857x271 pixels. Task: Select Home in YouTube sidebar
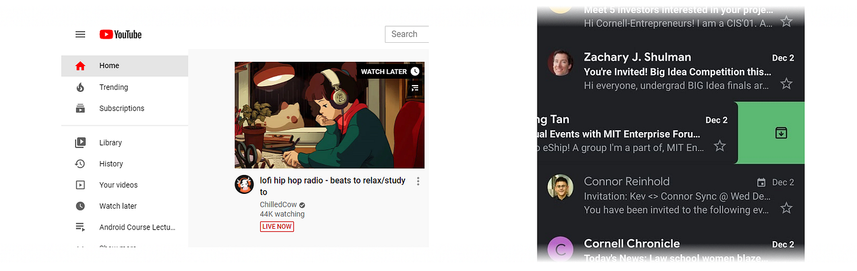point(125,65)
